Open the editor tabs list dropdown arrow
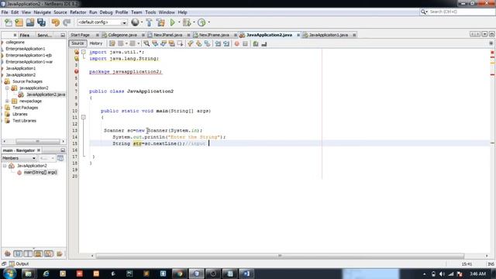The width and height of the screenshot is (496, 279). click(484, 34)
